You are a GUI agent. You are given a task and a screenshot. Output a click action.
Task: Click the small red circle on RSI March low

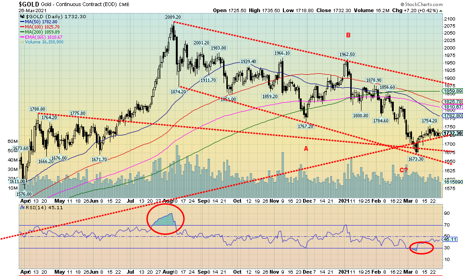click(421, 248)
